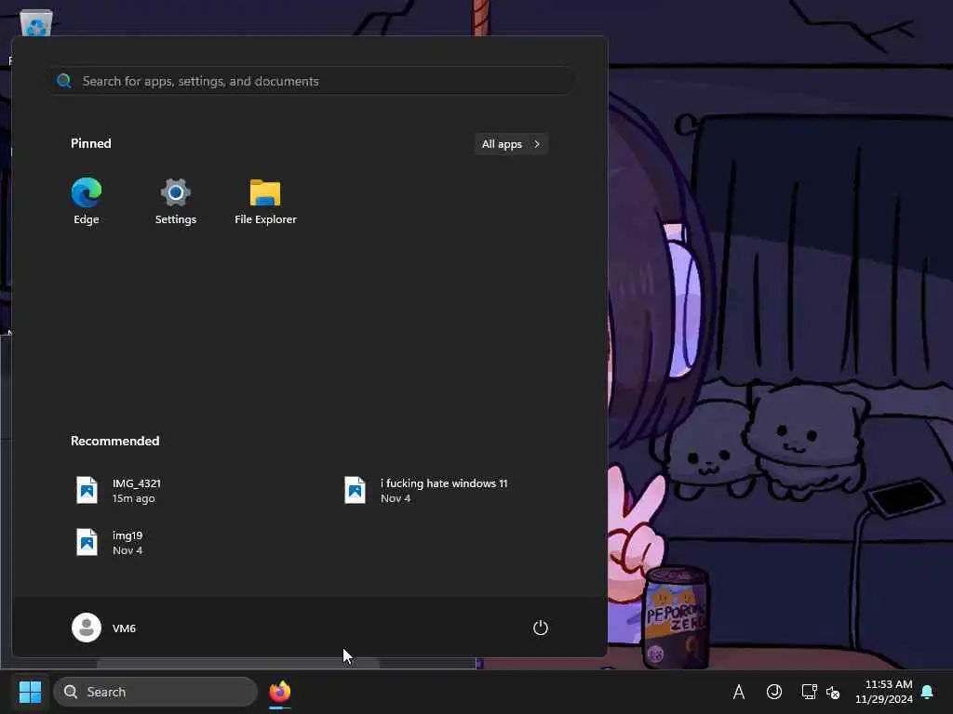
Task: Click the VM6 profile avatar
Action: pyautogui.click(x=87, y=628)
